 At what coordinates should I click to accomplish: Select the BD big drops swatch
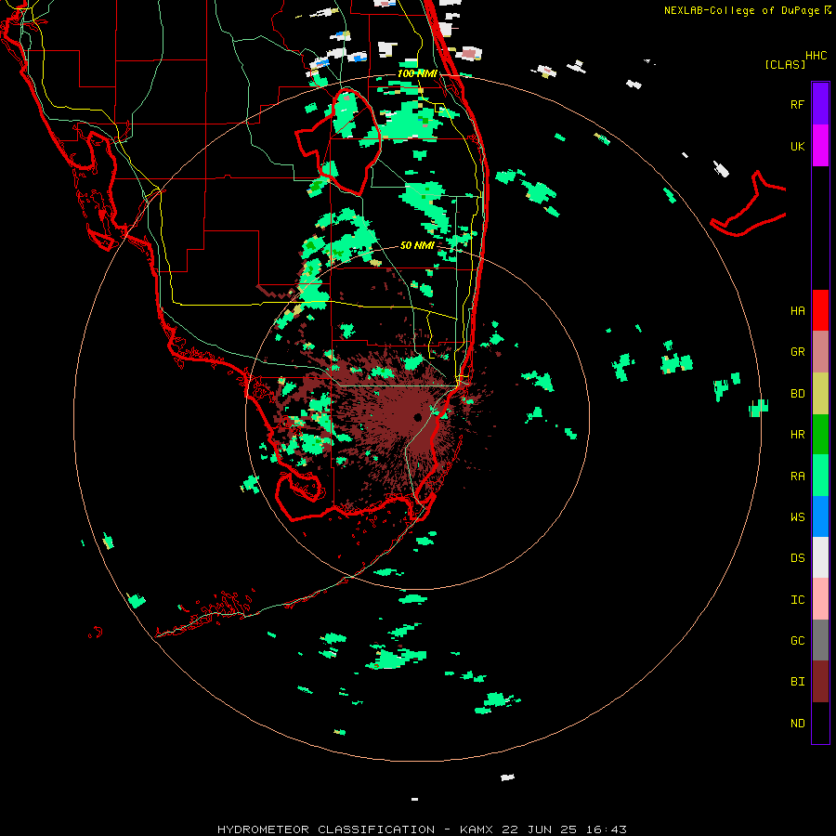pos(820,393)
